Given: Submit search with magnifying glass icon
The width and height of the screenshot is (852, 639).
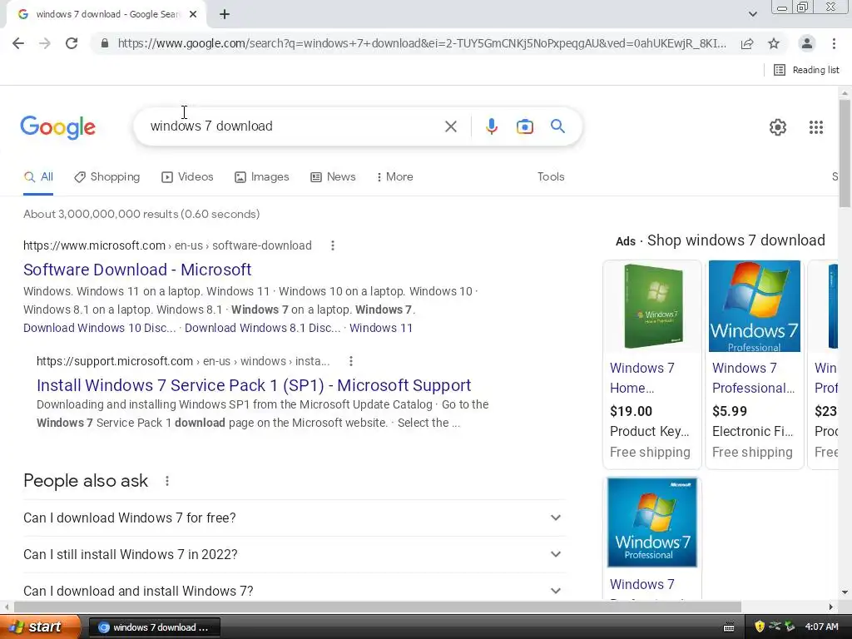Looking at the screenshot, I should tap(557, 126).
